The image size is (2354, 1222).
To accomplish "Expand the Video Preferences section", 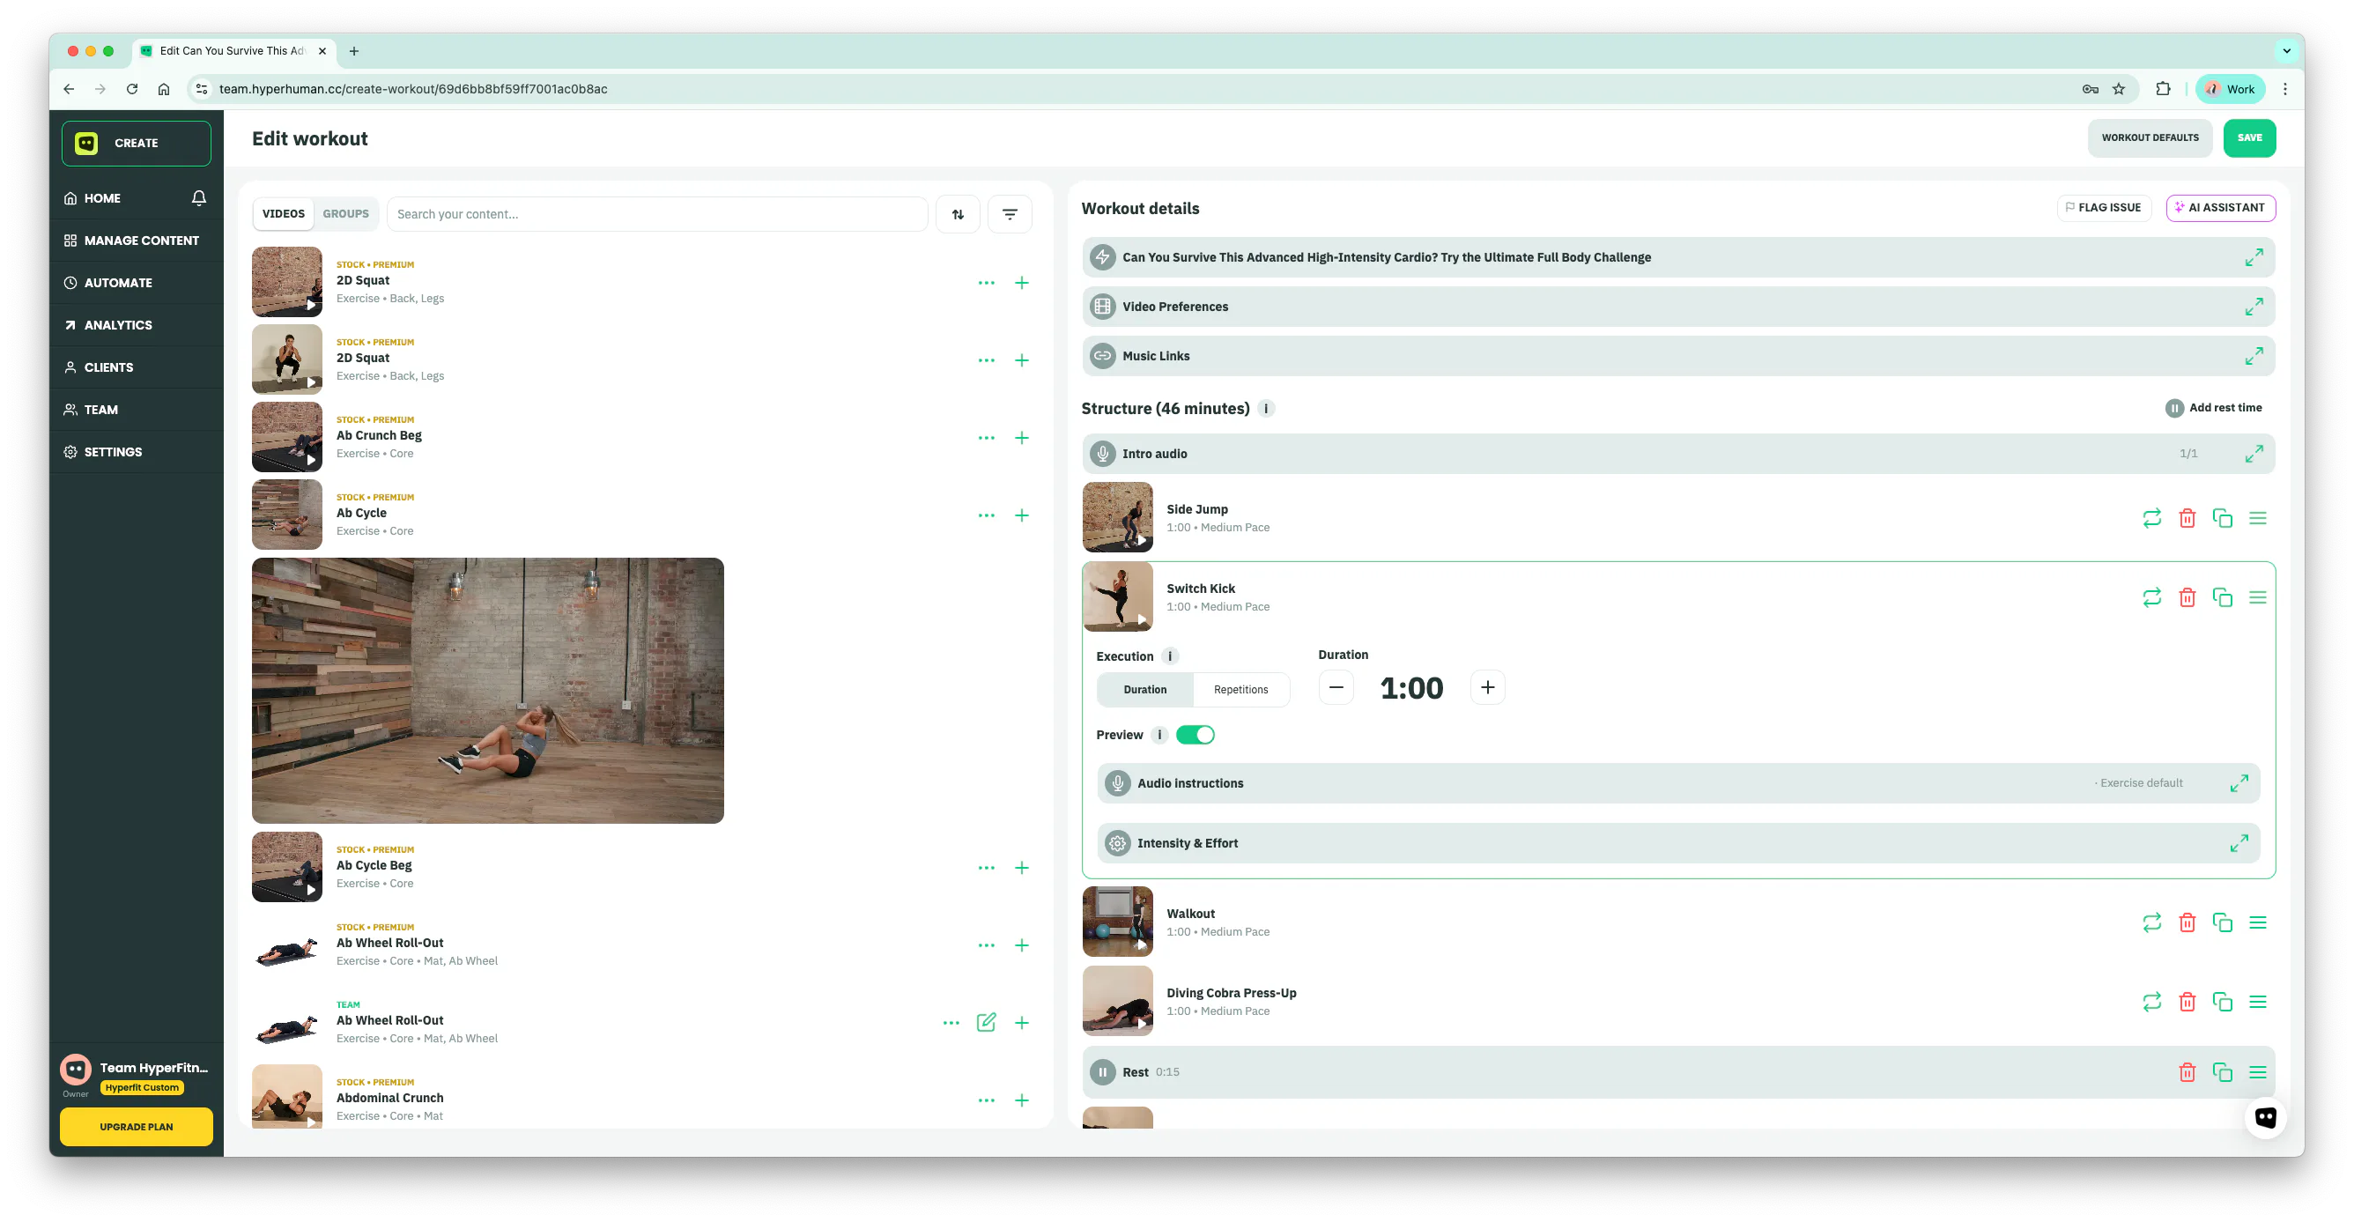I will pos(2255,307).
